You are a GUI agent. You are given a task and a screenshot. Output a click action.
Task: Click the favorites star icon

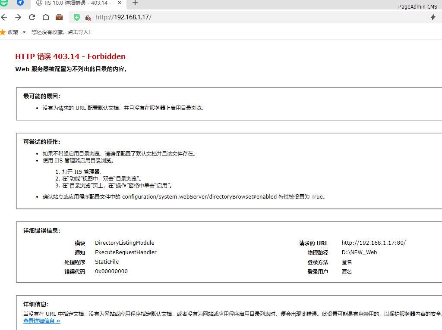3,32
